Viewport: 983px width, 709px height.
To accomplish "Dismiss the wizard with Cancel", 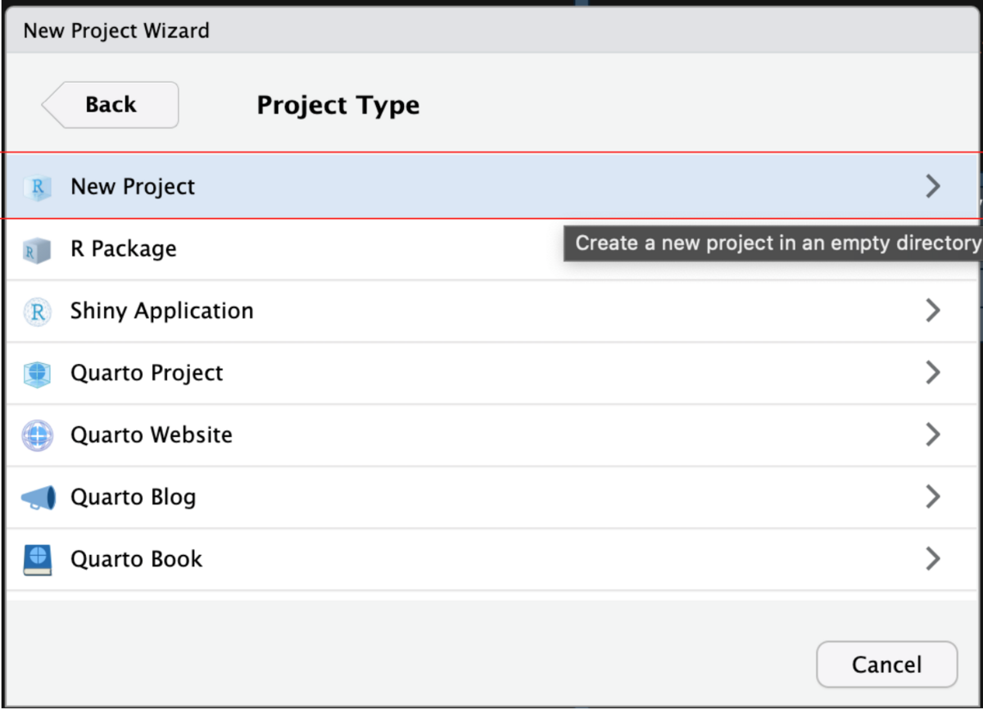I will [x=886, y=664].
